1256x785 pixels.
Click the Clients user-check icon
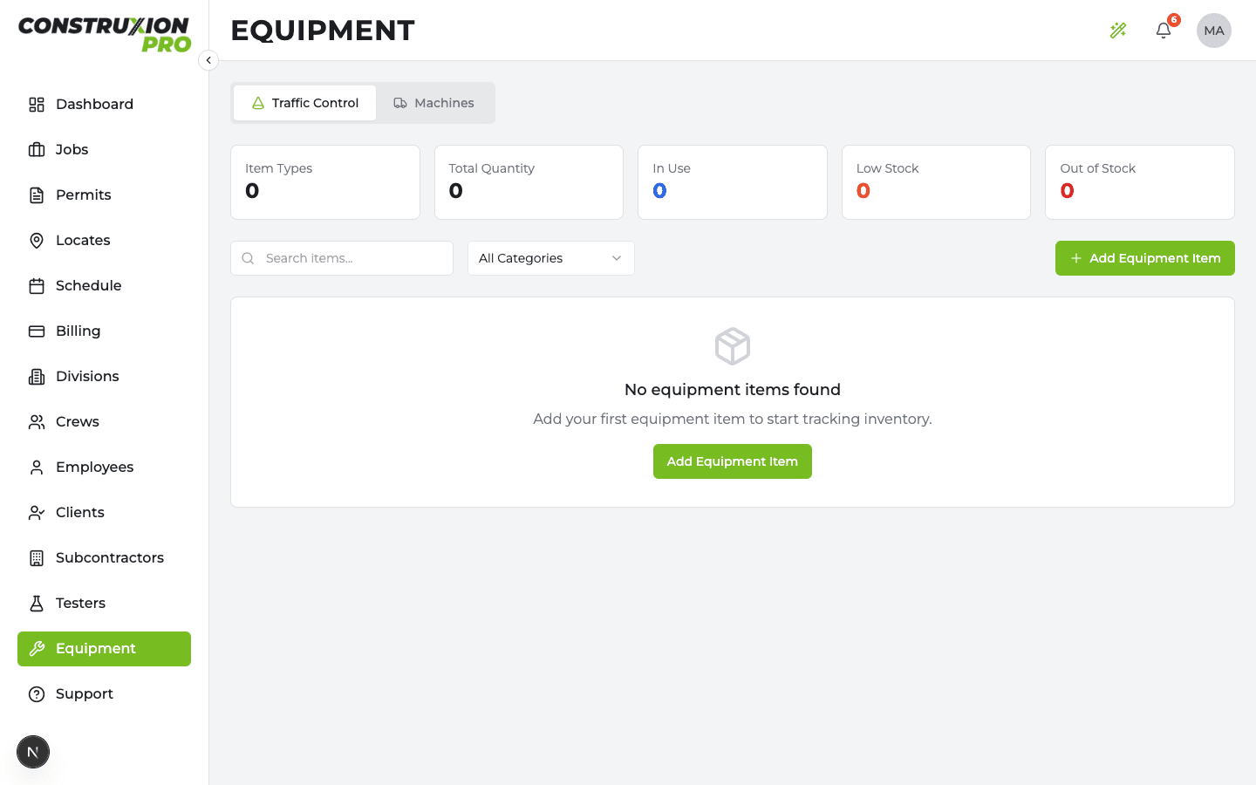tap(37, 513)
